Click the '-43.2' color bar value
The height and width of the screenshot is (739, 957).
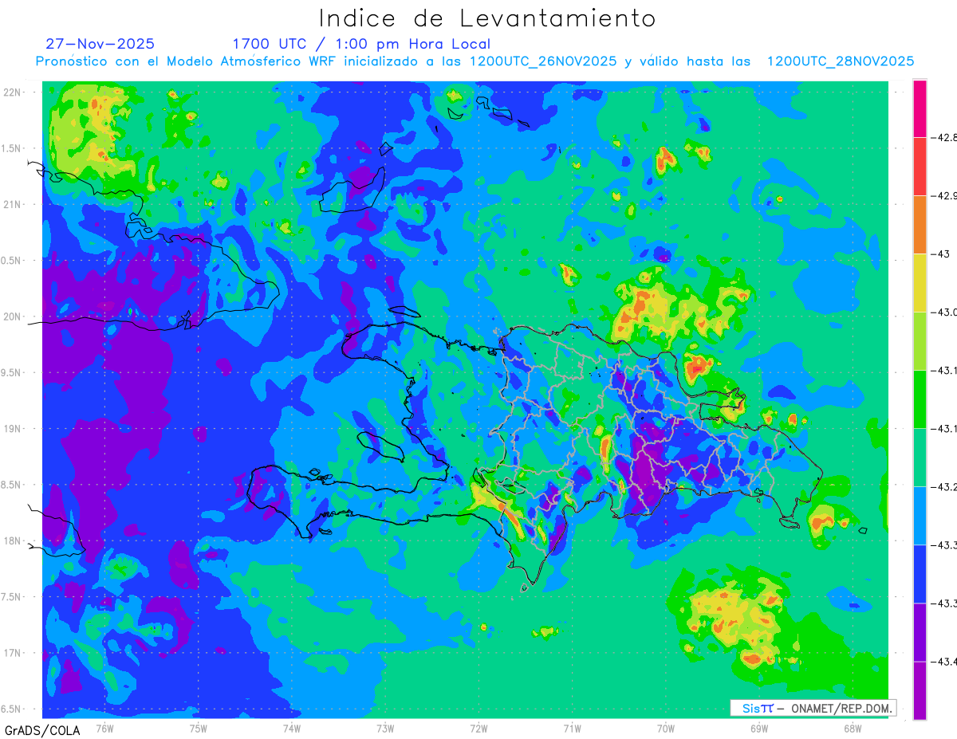coord(945,487)
